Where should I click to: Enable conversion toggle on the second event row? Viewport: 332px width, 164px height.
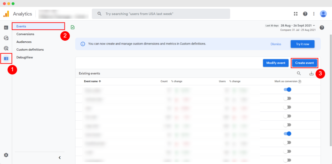tap(287, 98)
